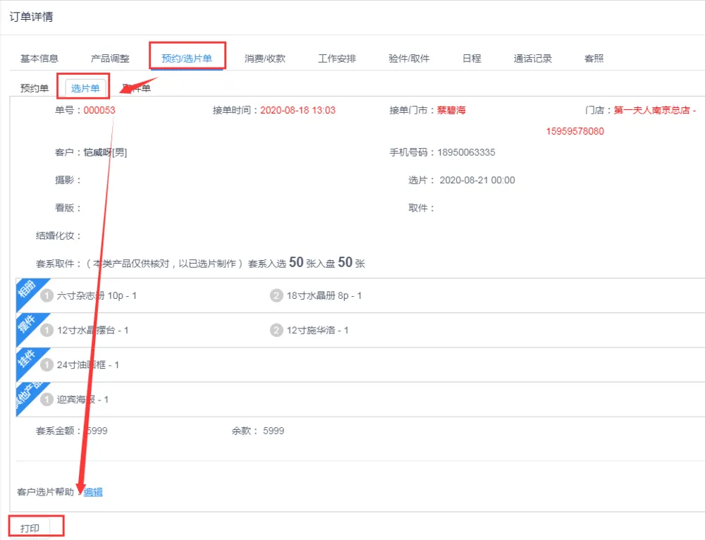Screen dimensions: 705x540
Task: Click the blue 挂件 corner ribbon
Action: pyautogui.click(x=26, y=359)
